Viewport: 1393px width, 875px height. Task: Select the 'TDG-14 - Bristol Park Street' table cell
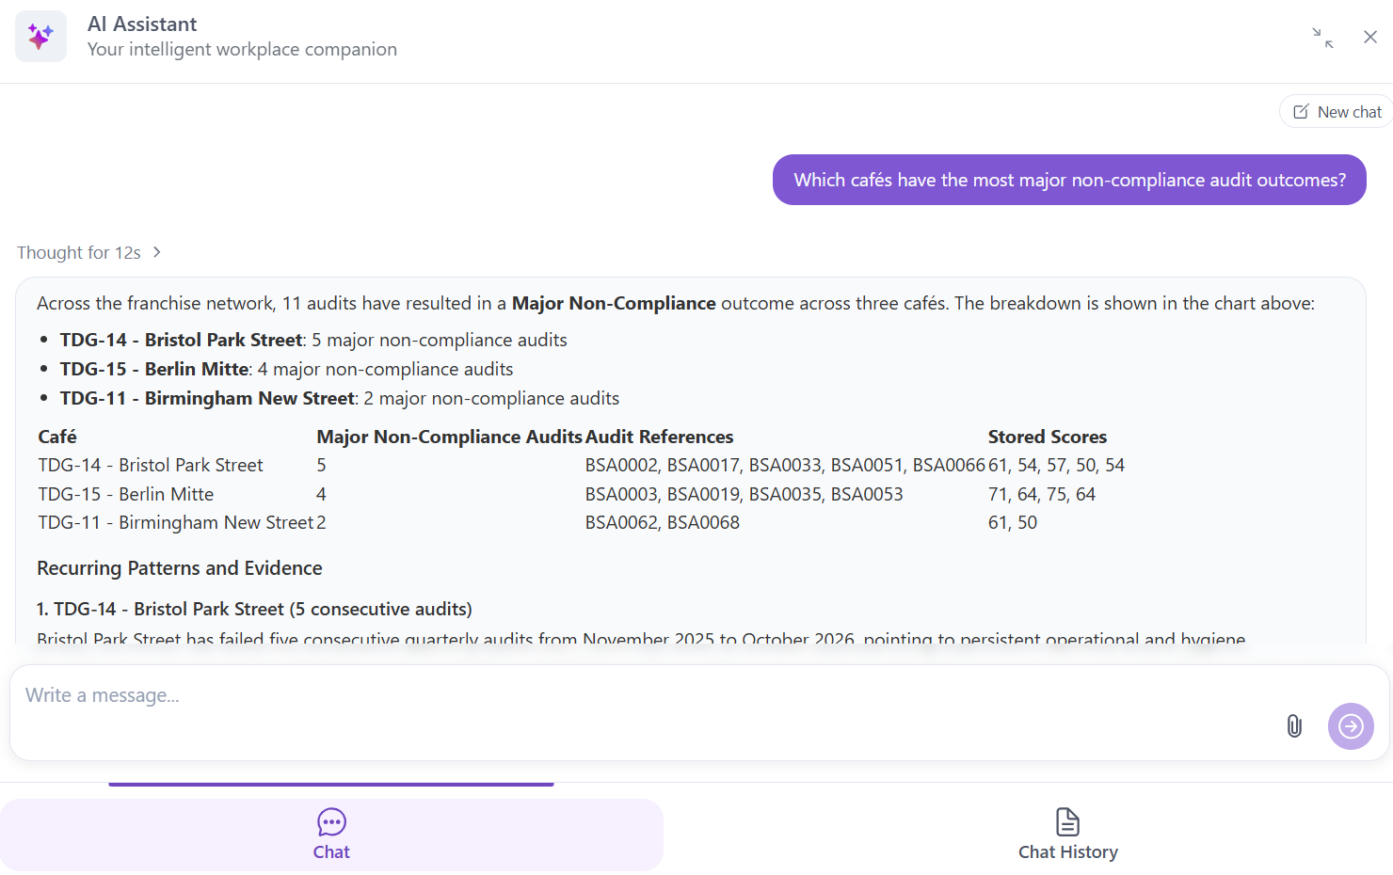pos(151,465)
